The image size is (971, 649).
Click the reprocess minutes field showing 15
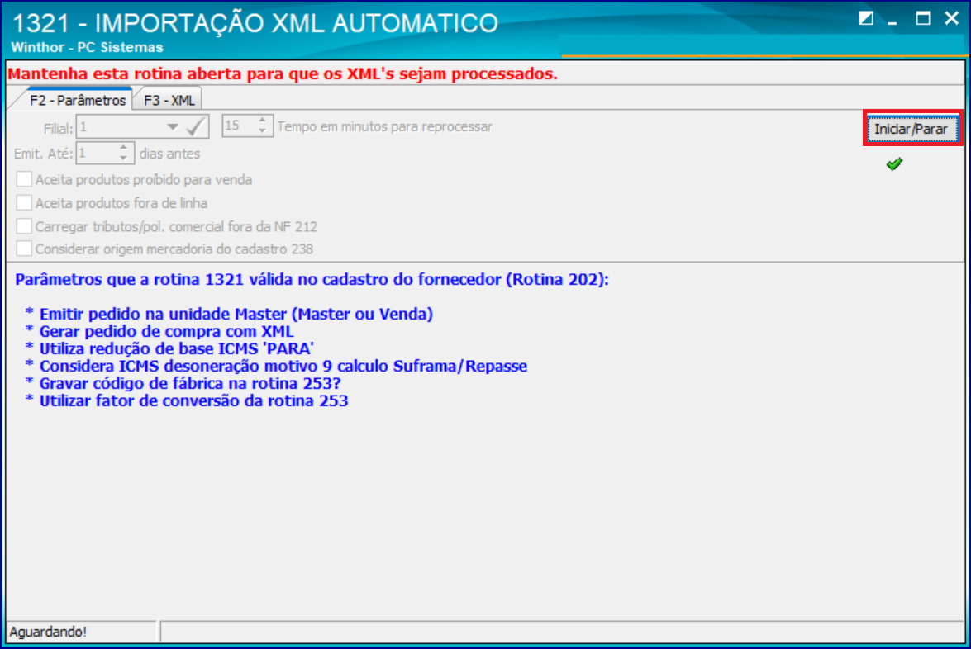pos(238,126)
